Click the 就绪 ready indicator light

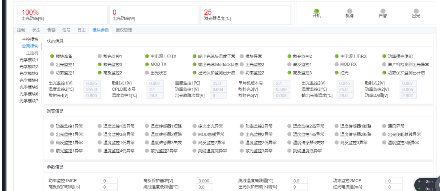click(x=350, y=11)
